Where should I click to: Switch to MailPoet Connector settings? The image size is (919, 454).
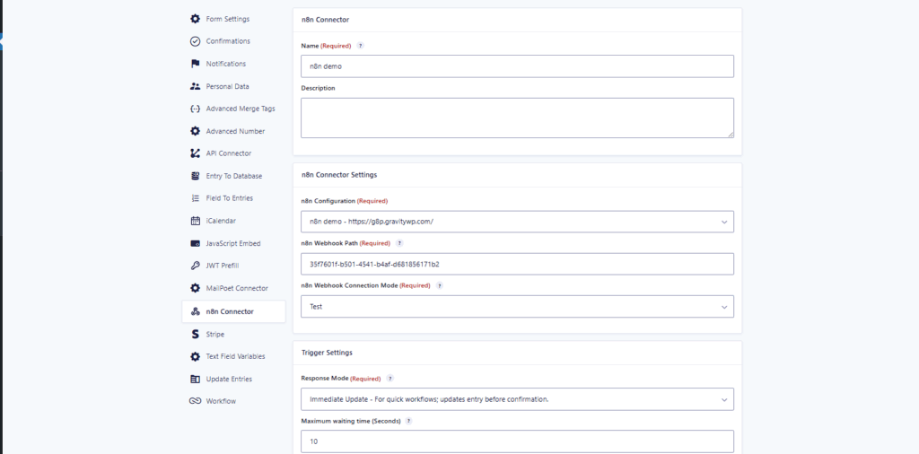point(236,288)
